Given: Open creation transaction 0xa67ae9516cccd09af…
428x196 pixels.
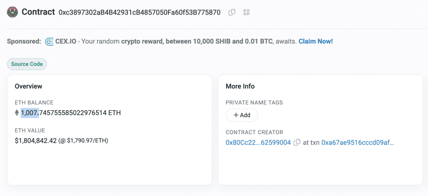Looking at the screenshot, I should coord(358,143).
